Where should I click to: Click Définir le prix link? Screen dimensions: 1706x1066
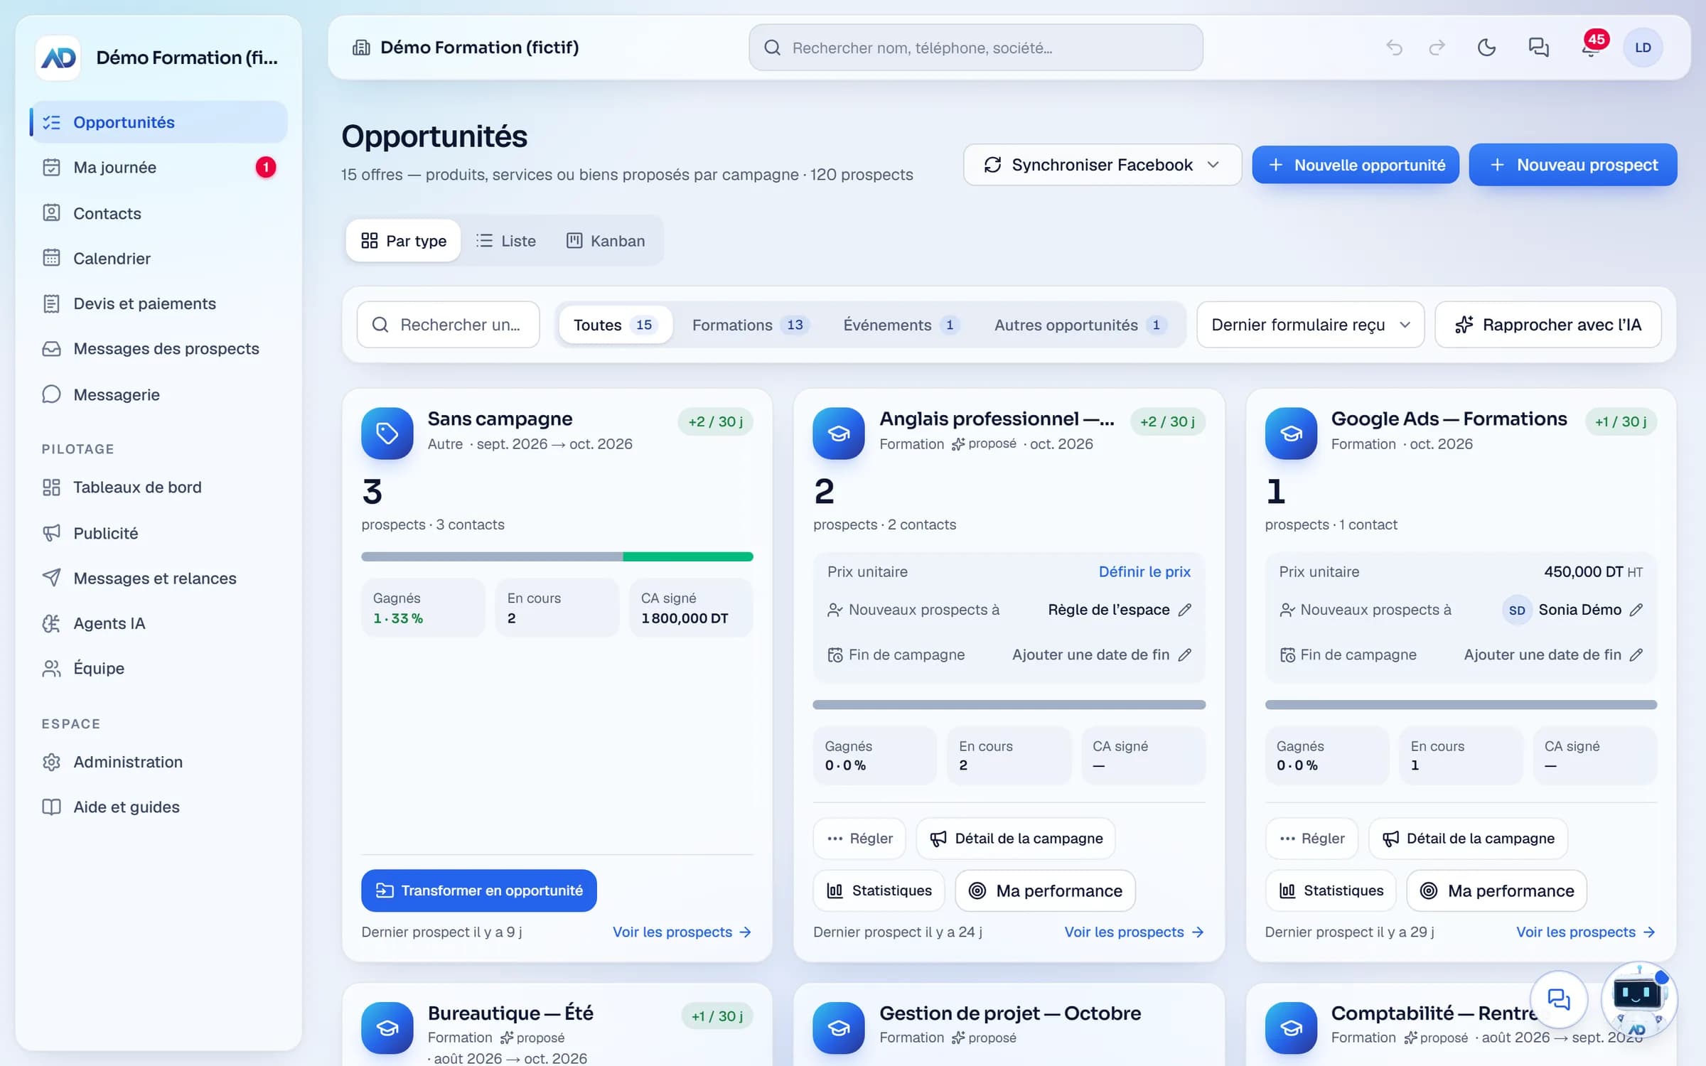[x=1144, y=571]
